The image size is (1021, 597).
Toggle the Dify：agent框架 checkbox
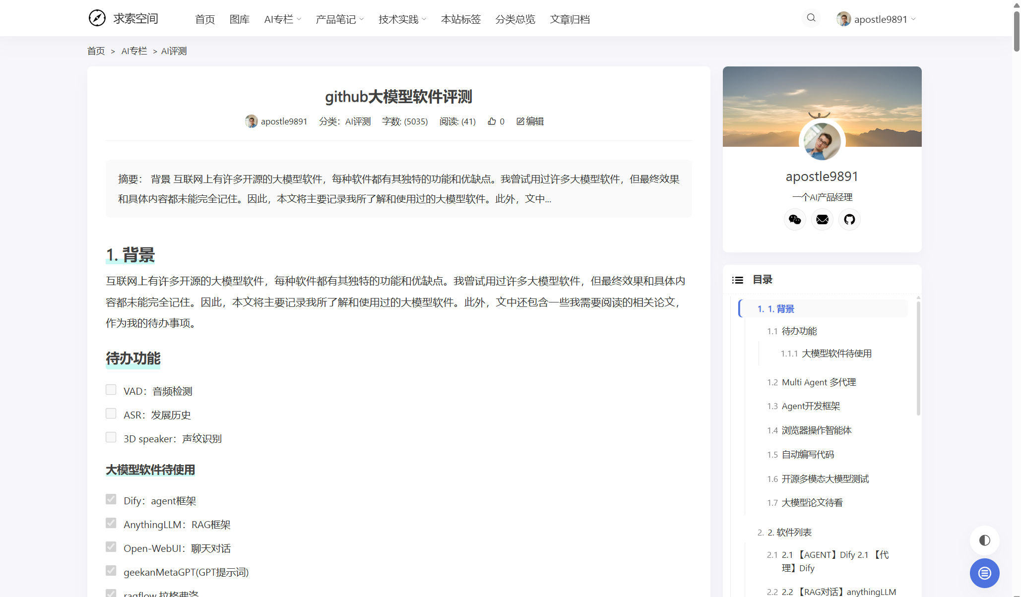tap(111, 500)
